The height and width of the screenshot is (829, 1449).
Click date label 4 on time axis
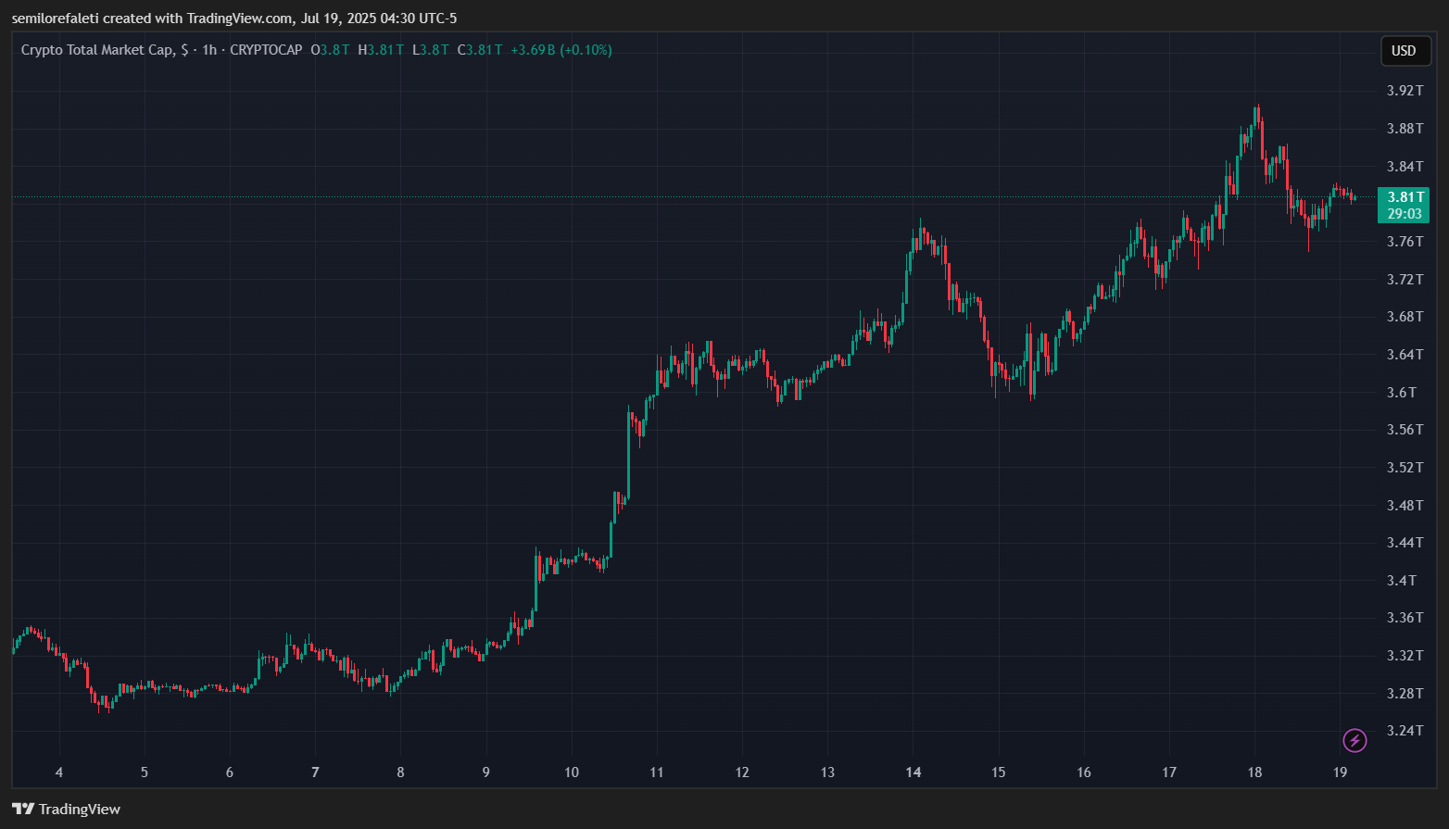[59, 772]
